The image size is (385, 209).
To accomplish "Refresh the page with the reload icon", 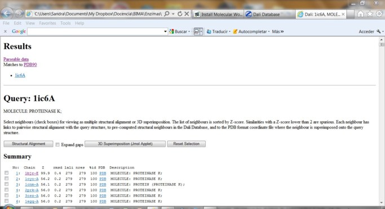I will coord(180,14).
